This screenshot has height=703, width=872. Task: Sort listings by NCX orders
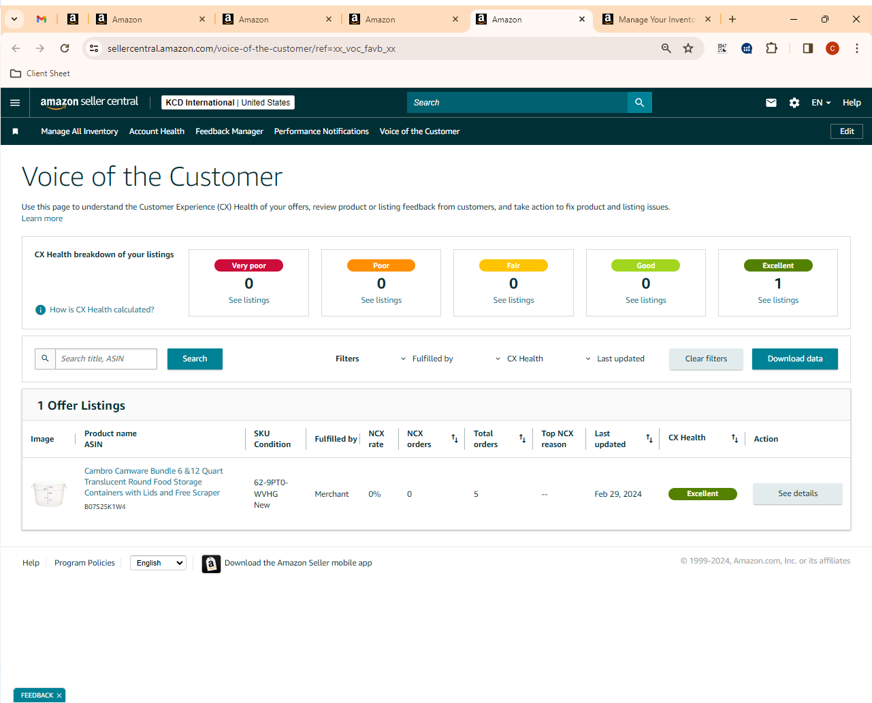455,439
